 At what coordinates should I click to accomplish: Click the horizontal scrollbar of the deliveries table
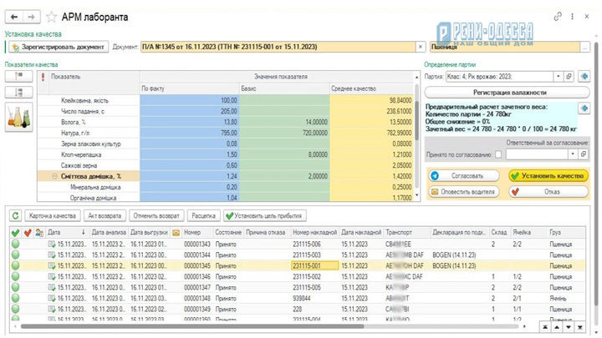pyautogui.click(x=192, y=326)
